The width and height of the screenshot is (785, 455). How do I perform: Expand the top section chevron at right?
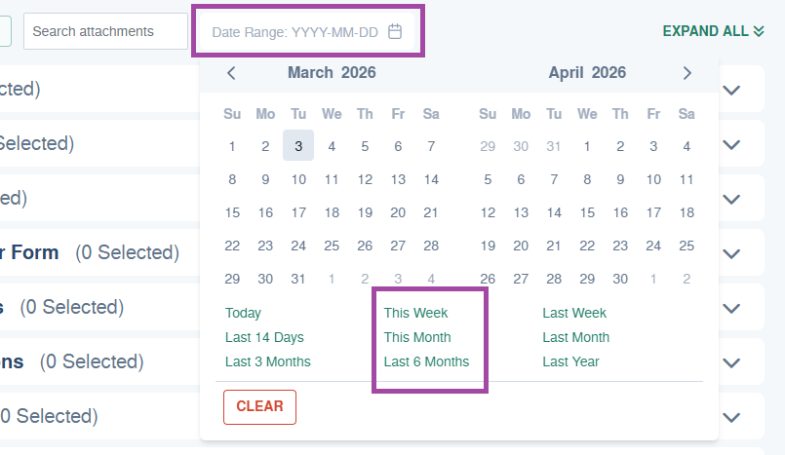coord(731,91)
